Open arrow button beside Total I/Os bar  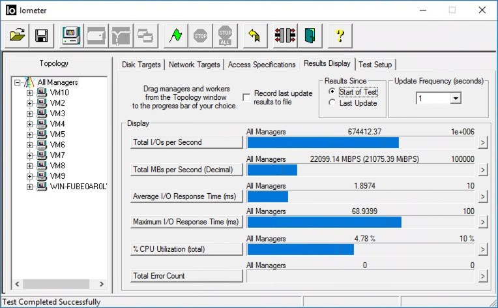click(x=483, y=143)
